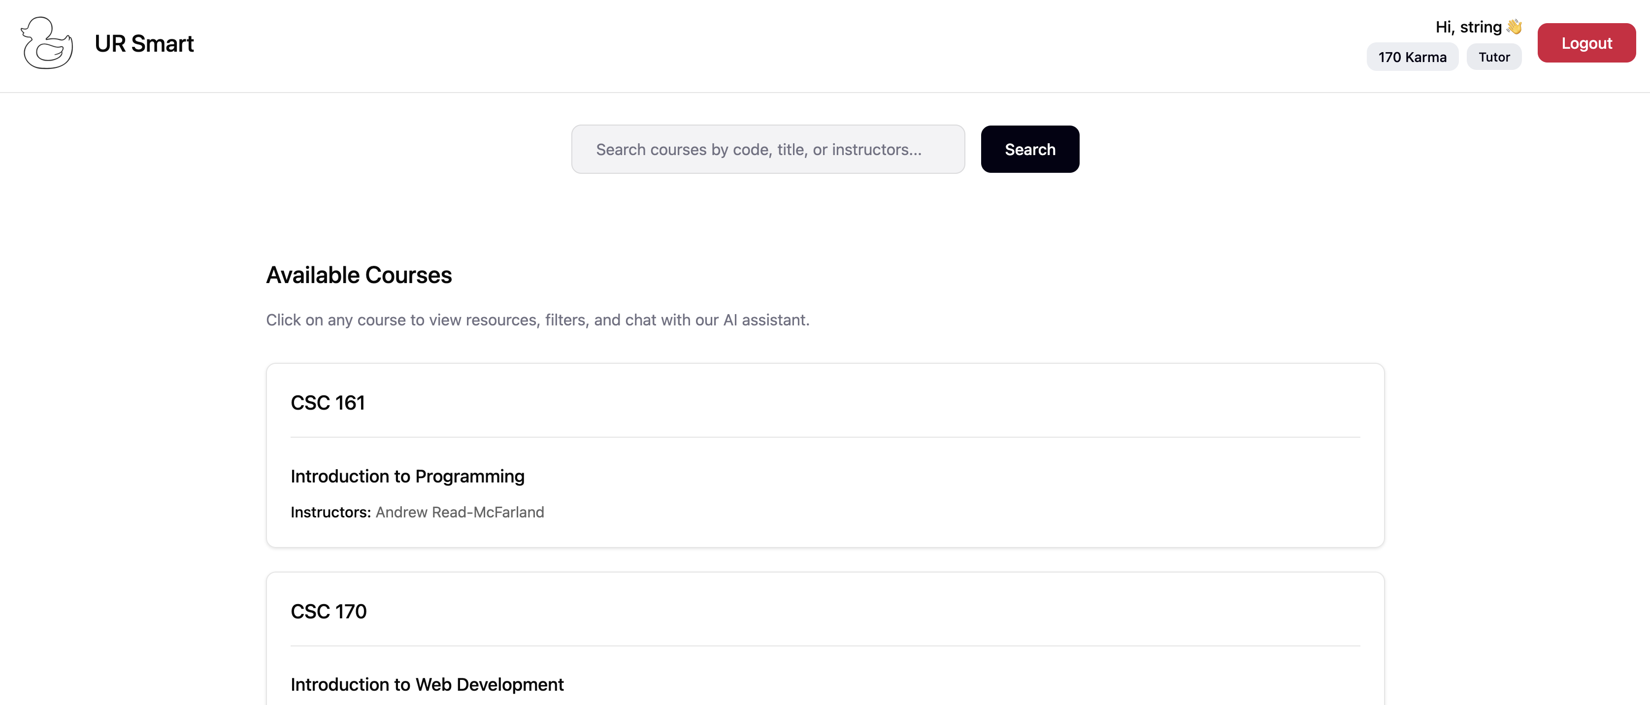The image size is (1650, 705).
Task: Click the Hi, string greeting text
Action: tap(1468, 27)
